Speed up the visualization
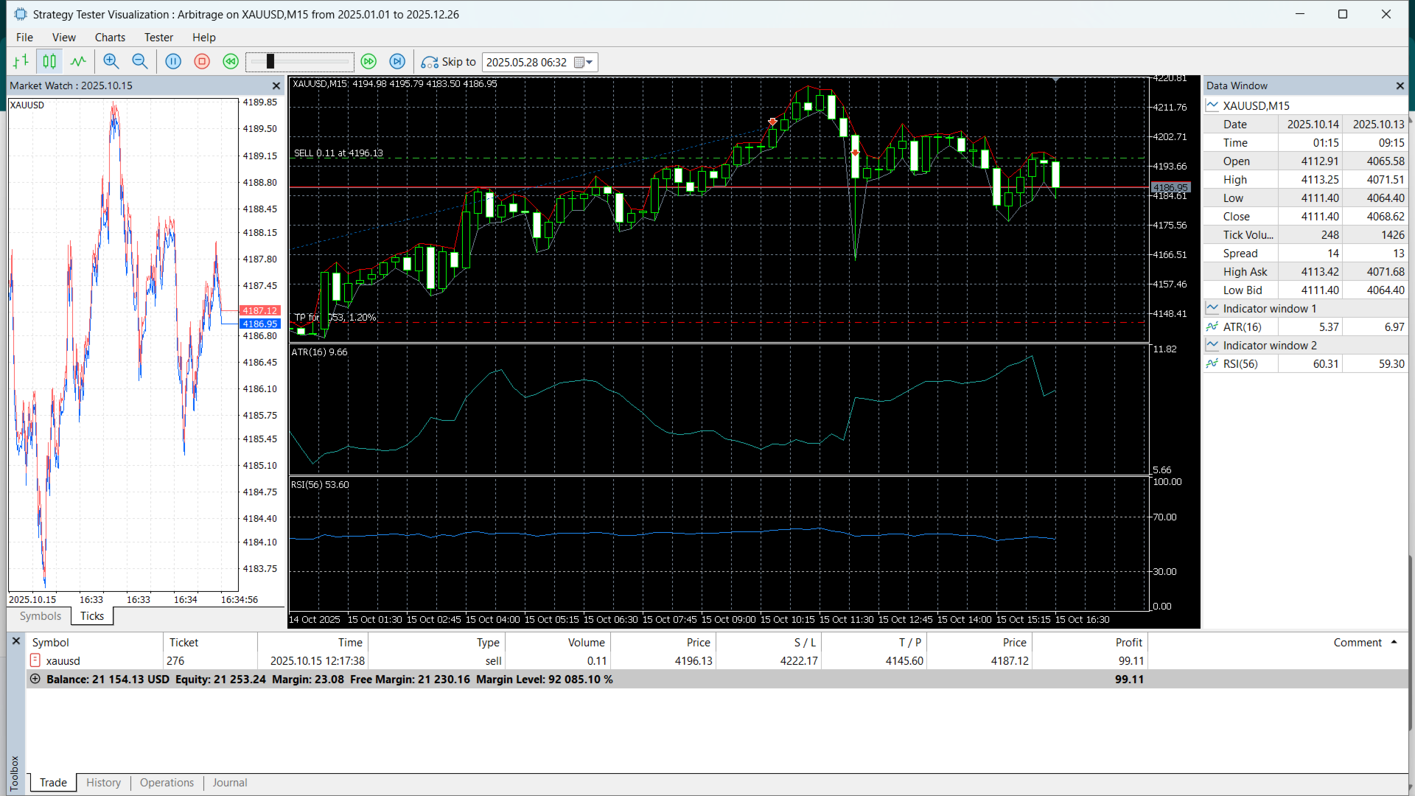Screen dimensions: 1415x796 (368, 62)
